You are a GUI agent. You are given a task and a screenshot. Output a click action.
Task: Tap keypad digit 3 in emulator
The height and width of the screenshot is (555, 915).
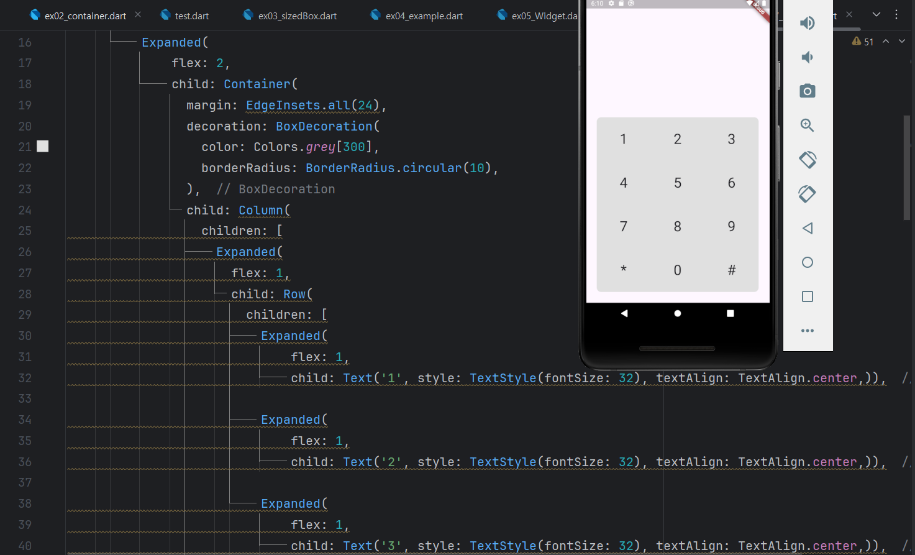732,139
